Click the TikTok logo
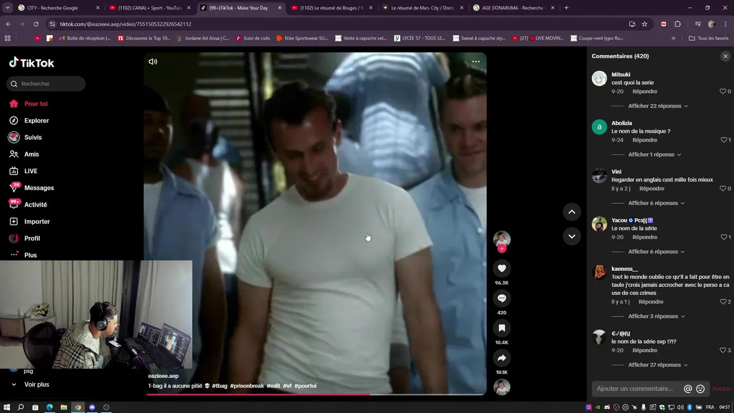 pos(32,63)
